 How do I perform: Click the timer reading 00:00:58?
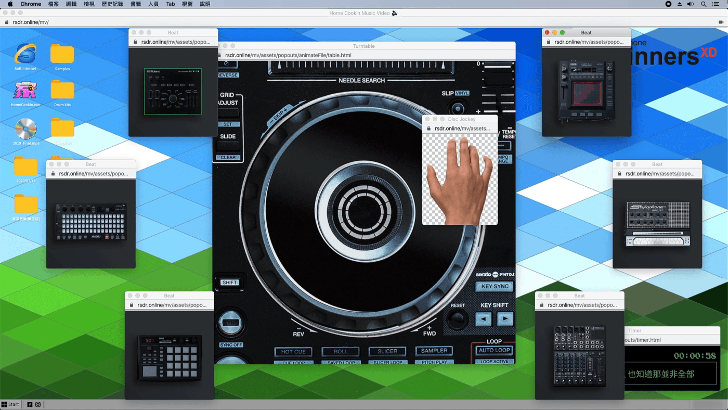click(x=695, y=356)
